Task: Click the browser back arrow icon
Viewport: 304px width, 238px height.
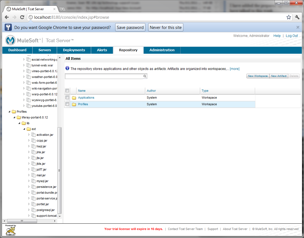Action: 7,17
